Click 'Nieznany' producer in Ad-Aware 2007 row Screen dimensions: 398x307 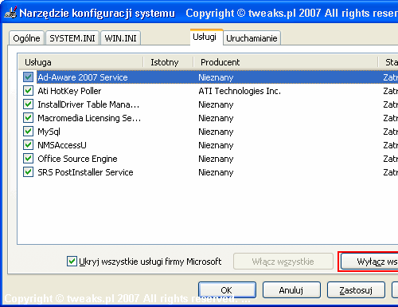[216, 77]
